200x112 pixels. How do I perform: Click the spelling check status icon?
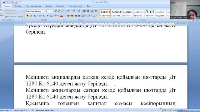[32, 110]
